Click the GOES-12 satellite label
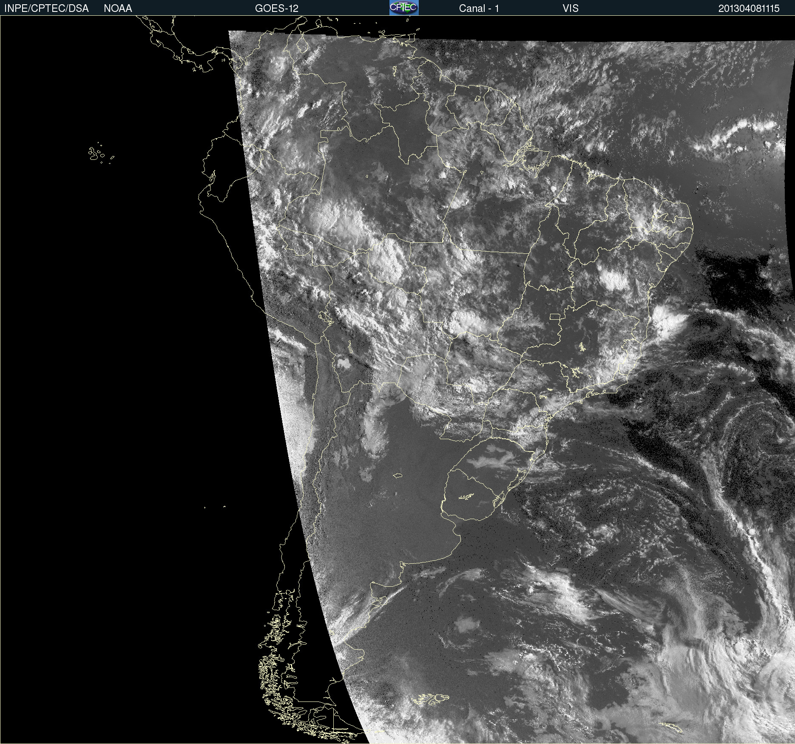795x744 pixels. [277, 9]
